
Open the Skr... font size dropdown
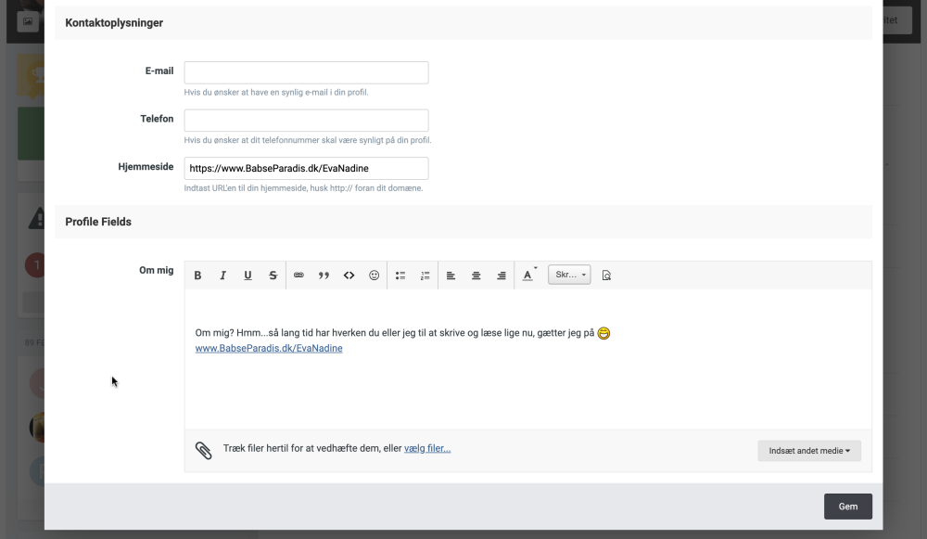tap(569, 275)
